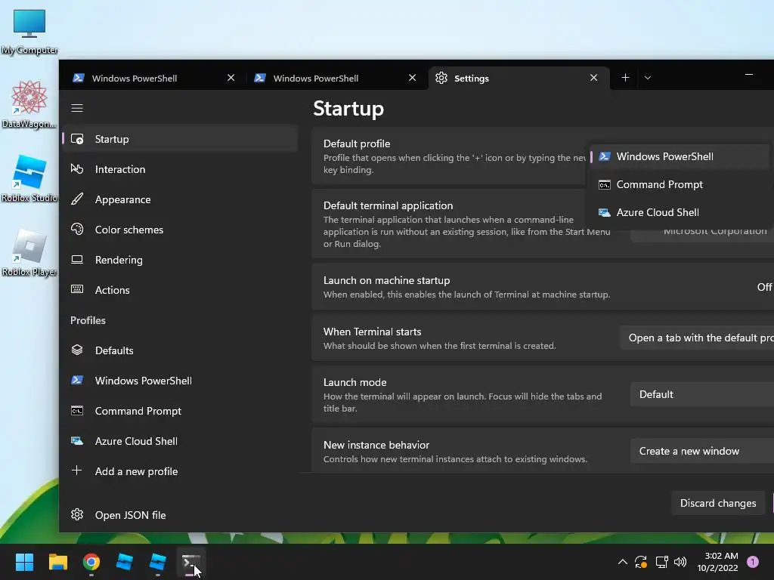Click the Command Prompt profile icon in sidebar
This screenshot has height=580, width=774.
(x=77, y=410)
